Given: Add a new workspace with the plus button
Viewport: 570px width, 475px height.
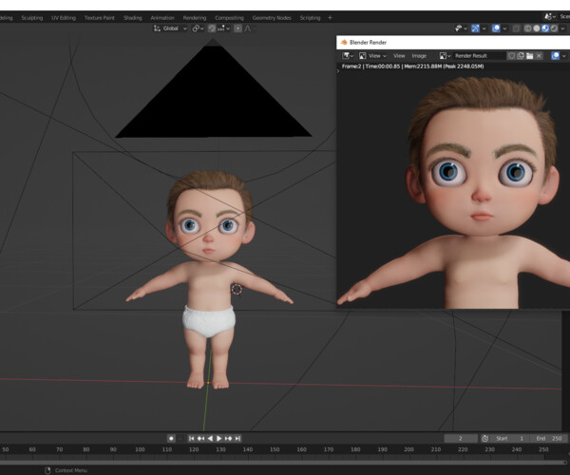Looking at the screenshot, I should 330,18.
